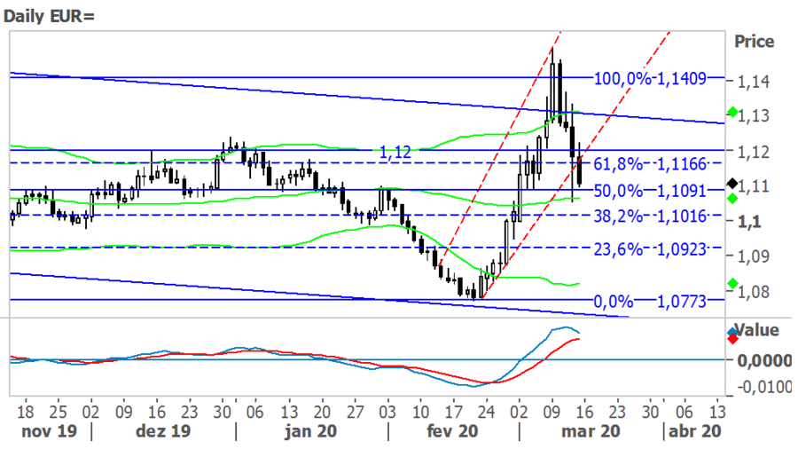Click the '20' date tick in January
Screen dimensions: 798x449
pyautogui.click(x=321, y=412)
